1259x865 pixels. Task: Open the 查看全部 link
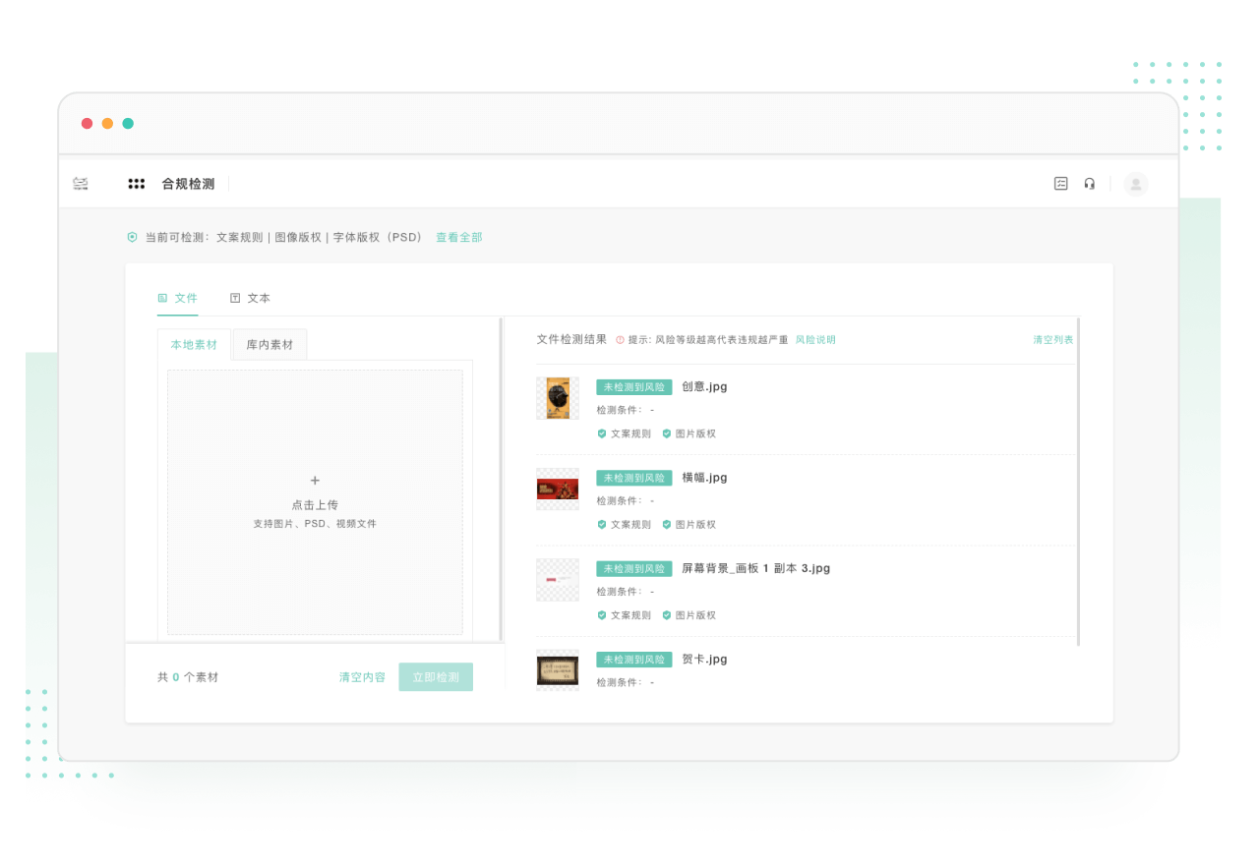tap(459, 237)
